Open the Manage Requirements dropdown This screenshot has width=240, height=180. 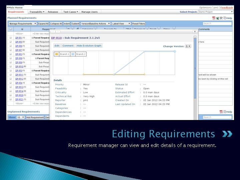tap(23, 24)
